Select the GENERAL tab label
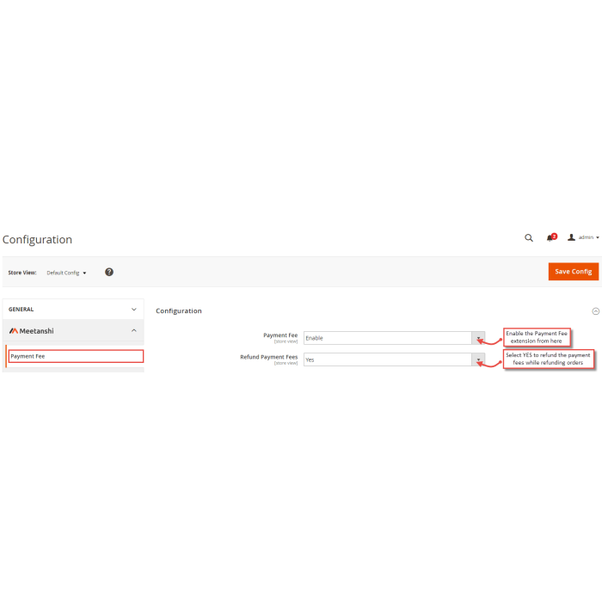This screenshot has height=602, width=602. pyautogui.click(x=21, y=310)
